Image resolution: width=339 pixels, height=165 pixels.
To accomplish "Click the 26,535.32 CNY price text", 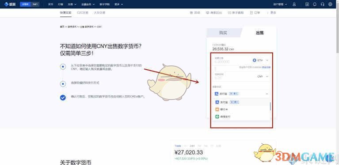I will [x=223, y=49].
